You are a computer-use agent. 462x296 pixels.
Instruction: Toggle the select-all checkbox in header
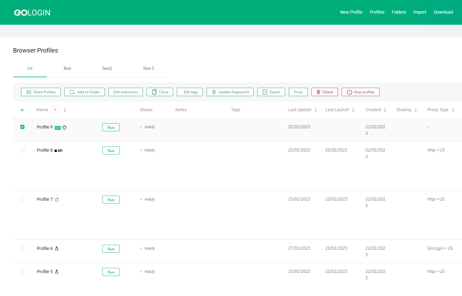[22, 110]
